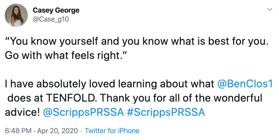
Task: Open the tweet options chevron menu
Action: [270, 10]
